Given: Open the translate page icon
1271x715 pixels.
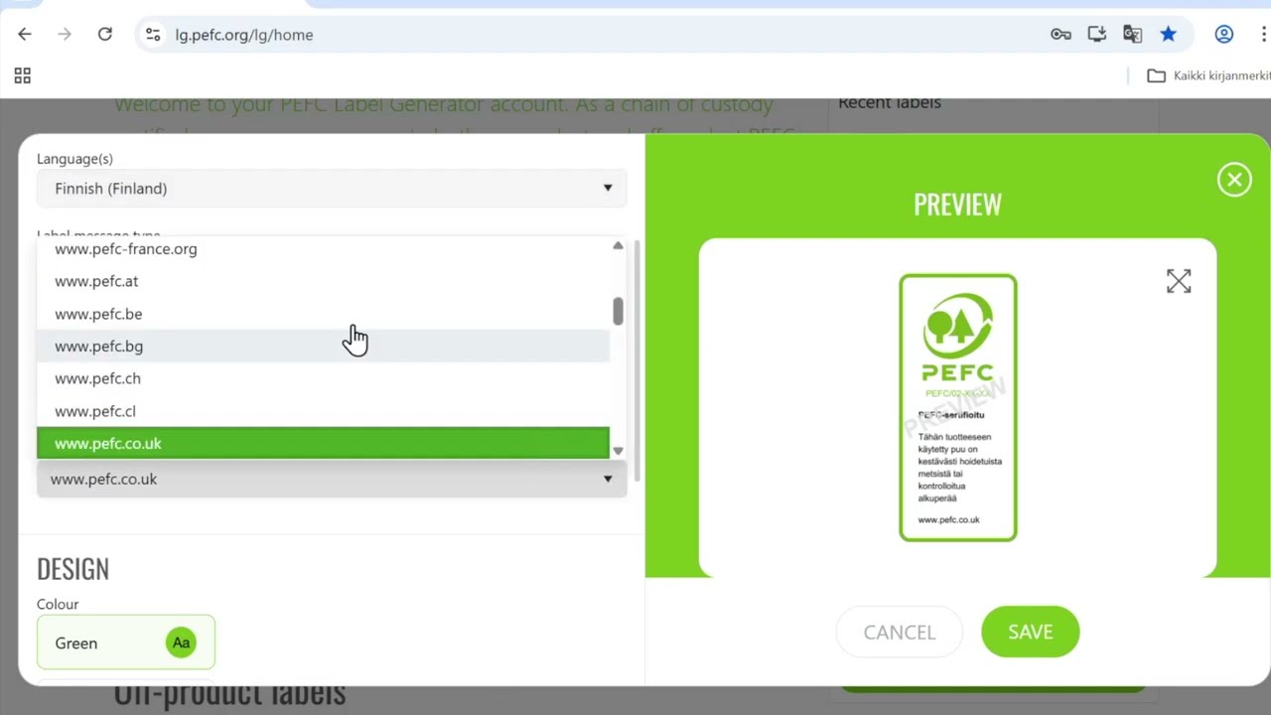Looking at the screenshot, I should (1132, 35).
